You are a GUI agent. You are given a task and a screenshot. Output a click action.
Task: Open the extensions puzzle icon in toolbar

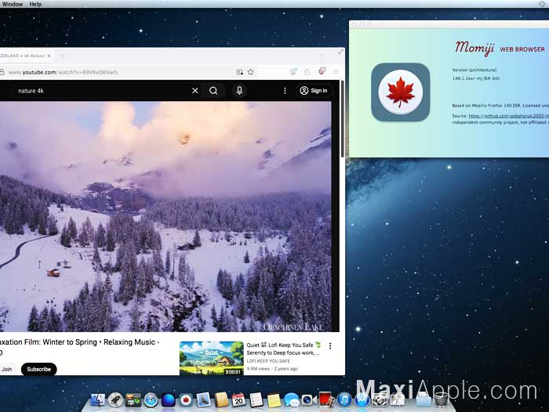pyautogui.click(x=307, y=72)
